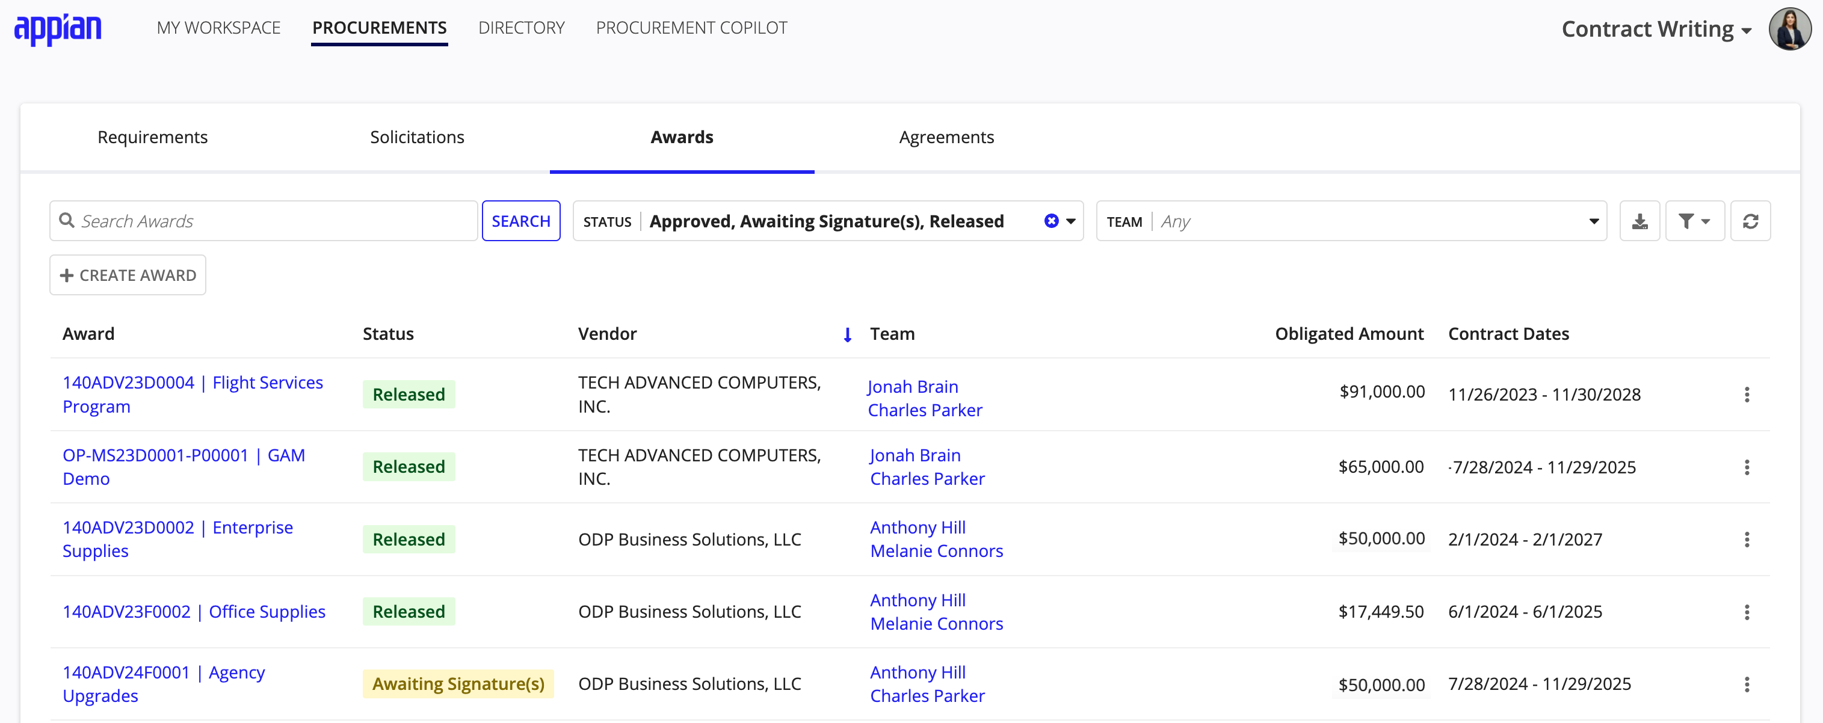Open row actions for GAM Demo award

1747,467
